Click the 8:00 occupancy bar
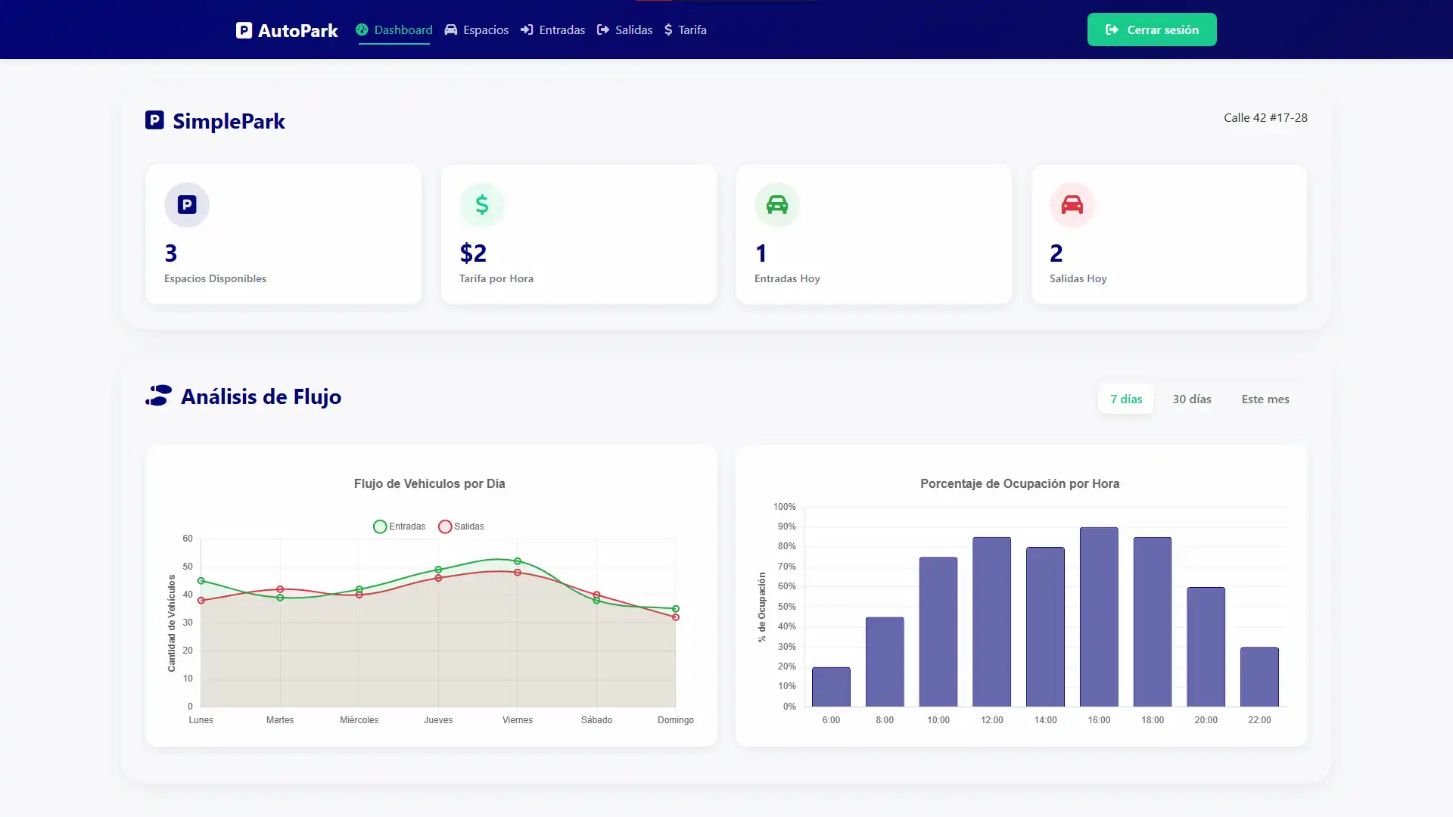The image size is (1453, 817). pos(885,662)
